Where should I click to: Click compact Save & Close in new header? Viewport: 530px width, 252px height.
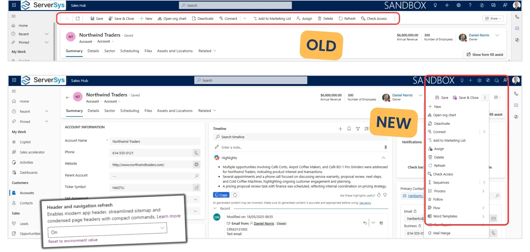(465, 97)
